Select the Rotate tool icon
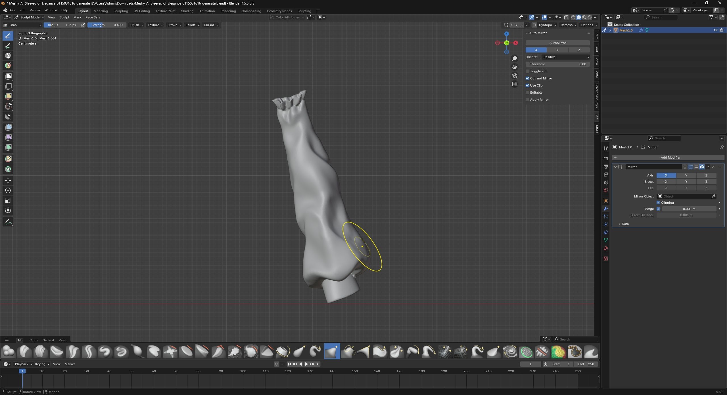Screen dimensions: 727x395 coord(8,190)
